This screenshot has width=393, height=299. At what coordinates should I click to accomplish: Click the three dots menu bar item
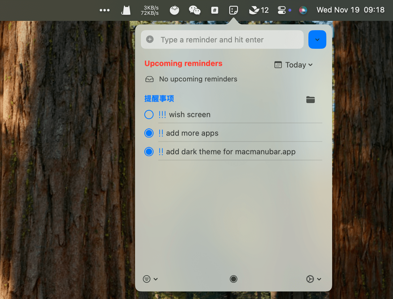105,10
